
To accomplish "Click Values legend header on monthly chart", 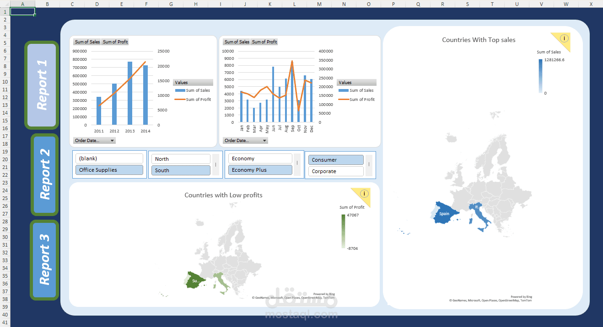I will pos(356,83).
